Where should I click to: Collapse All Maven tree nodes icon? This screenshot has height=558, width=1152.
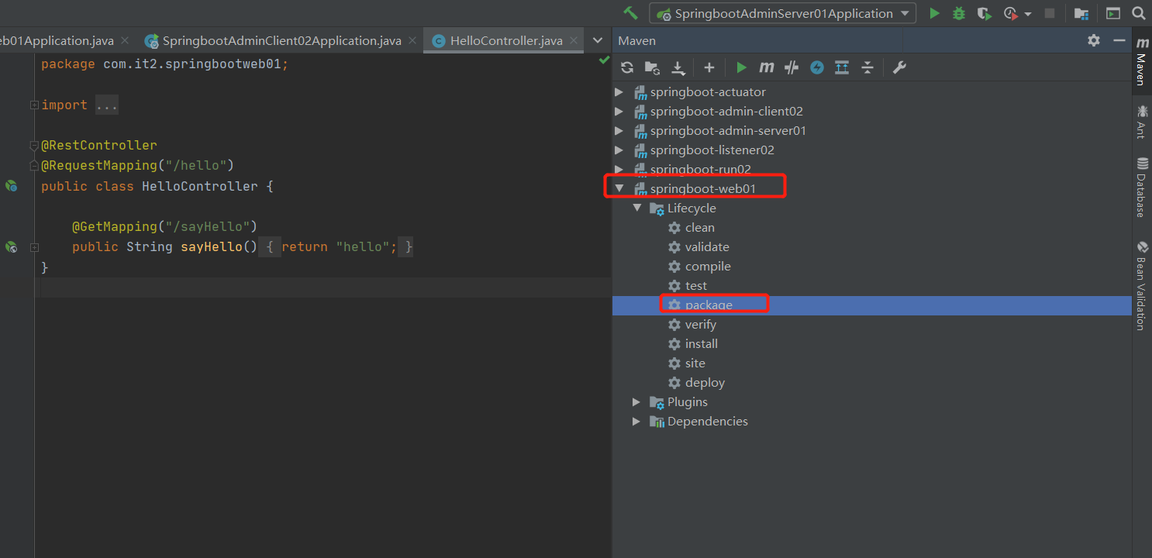(867, 67)
